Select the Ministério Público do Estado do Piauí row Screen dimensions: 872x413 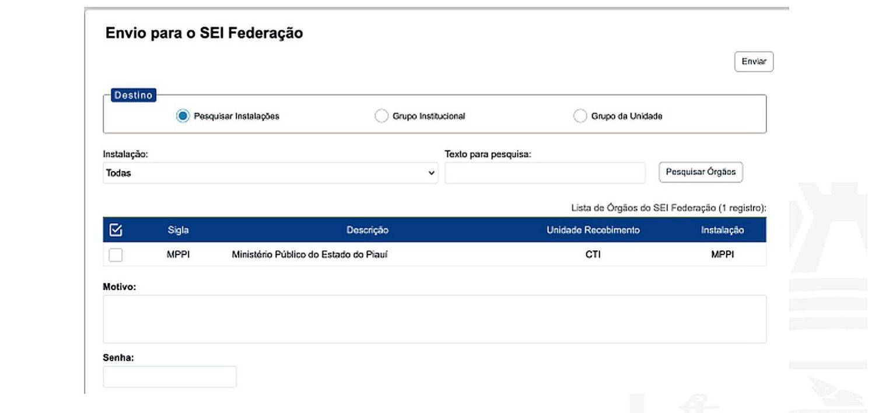pyautogui.click(x=435, y=255)
